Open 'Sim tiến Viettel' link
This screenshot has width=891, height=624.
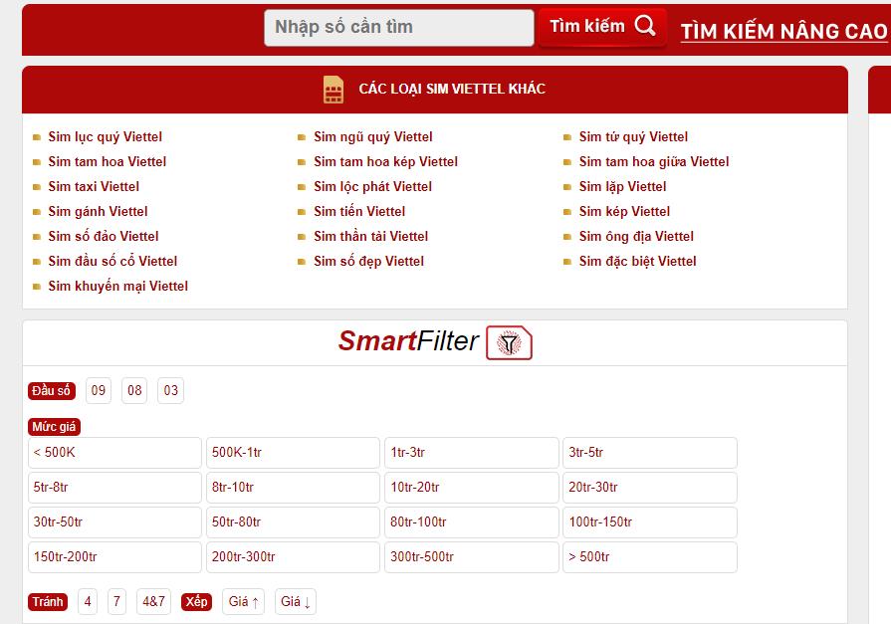point(359,212)
